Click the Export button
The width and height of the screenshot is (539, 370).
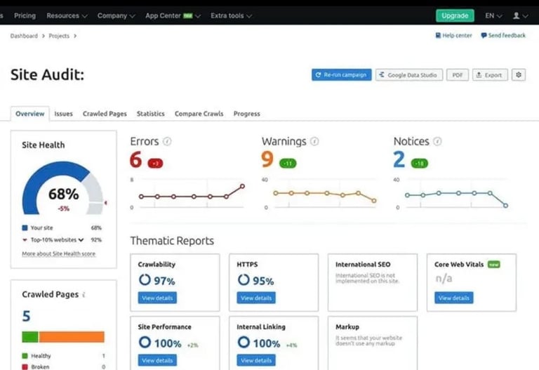tap(490, 74)
